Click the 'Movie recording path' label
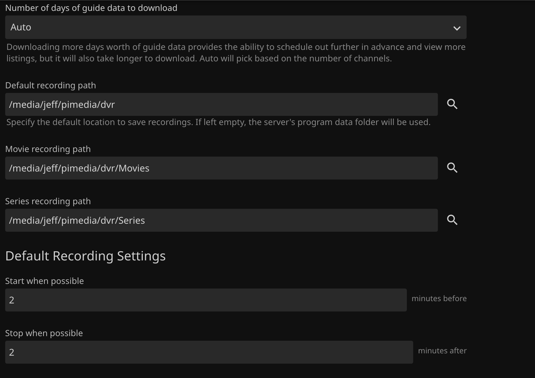Screen dimensions: 535x378 [x=48, y=149]
